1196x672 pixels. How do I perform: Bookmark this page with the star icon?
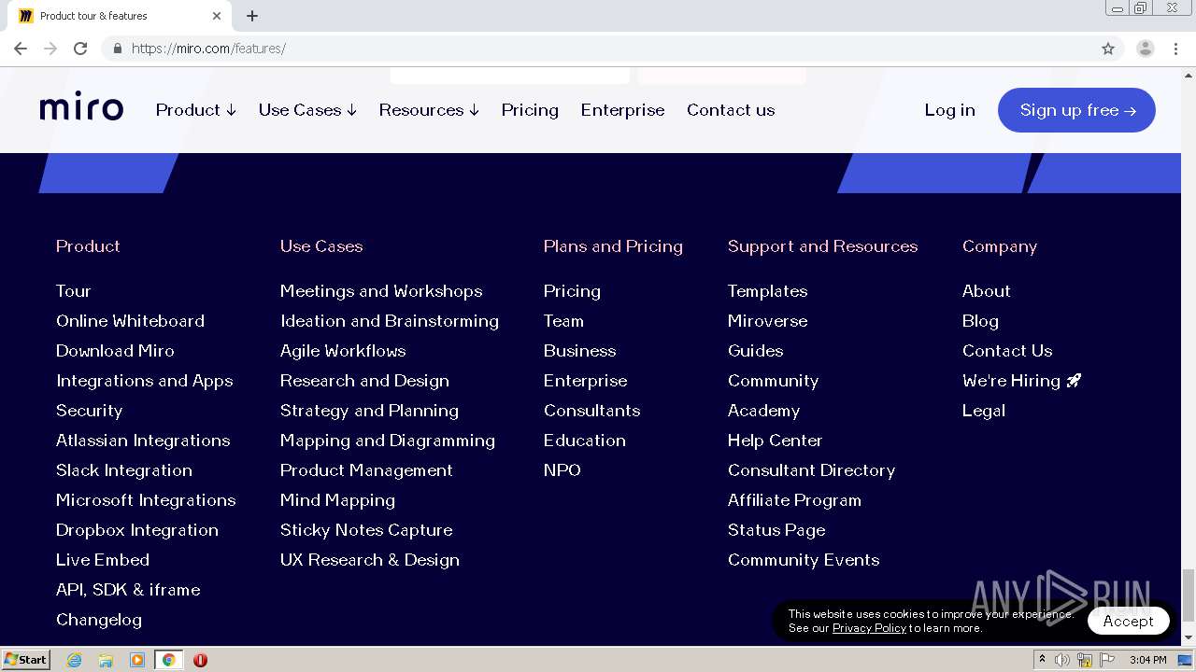[1108, 49]
